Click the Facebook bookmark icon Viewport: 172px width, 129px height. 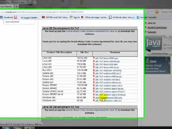(x=1, y=17)
